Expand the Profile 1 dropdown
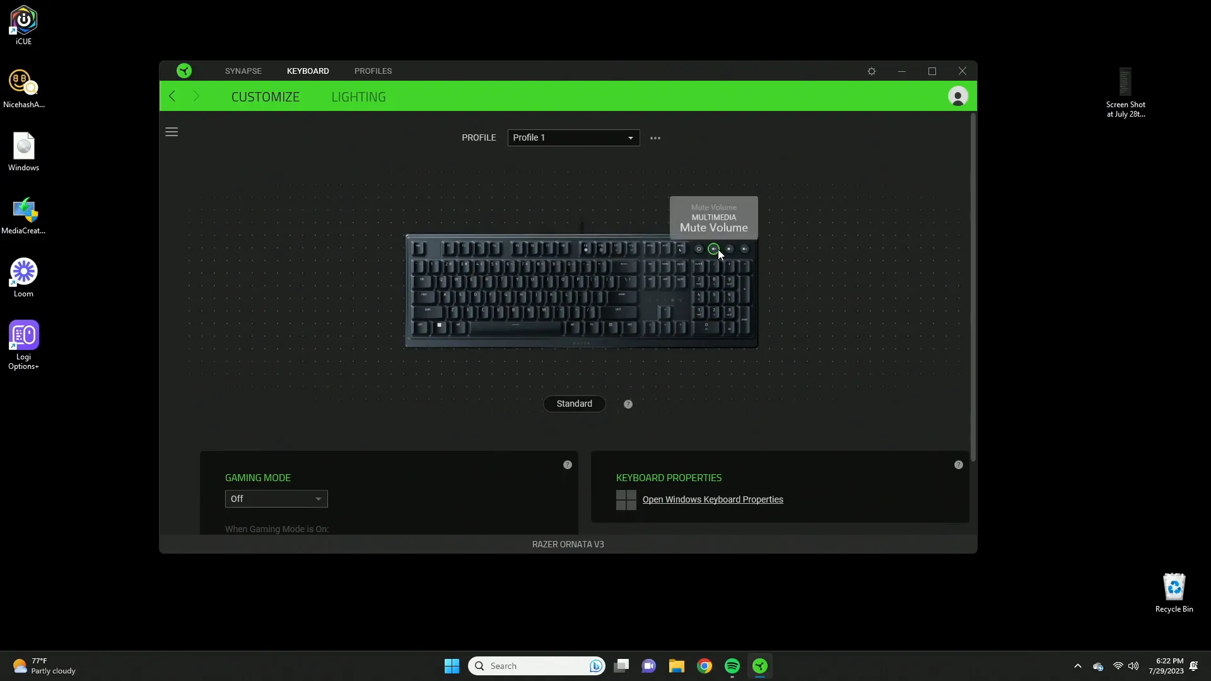Image resolution: width=1211 pixels, height=681 pixels. coord(573,137)
